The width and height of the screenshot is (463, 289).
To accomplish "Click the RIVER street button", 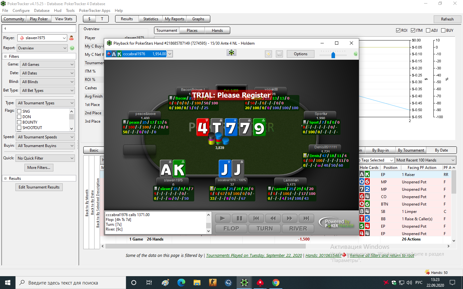I will (298, 229).
